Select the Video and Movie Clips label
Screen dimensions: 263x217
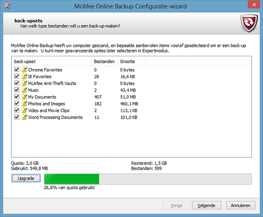click(49, 111)
